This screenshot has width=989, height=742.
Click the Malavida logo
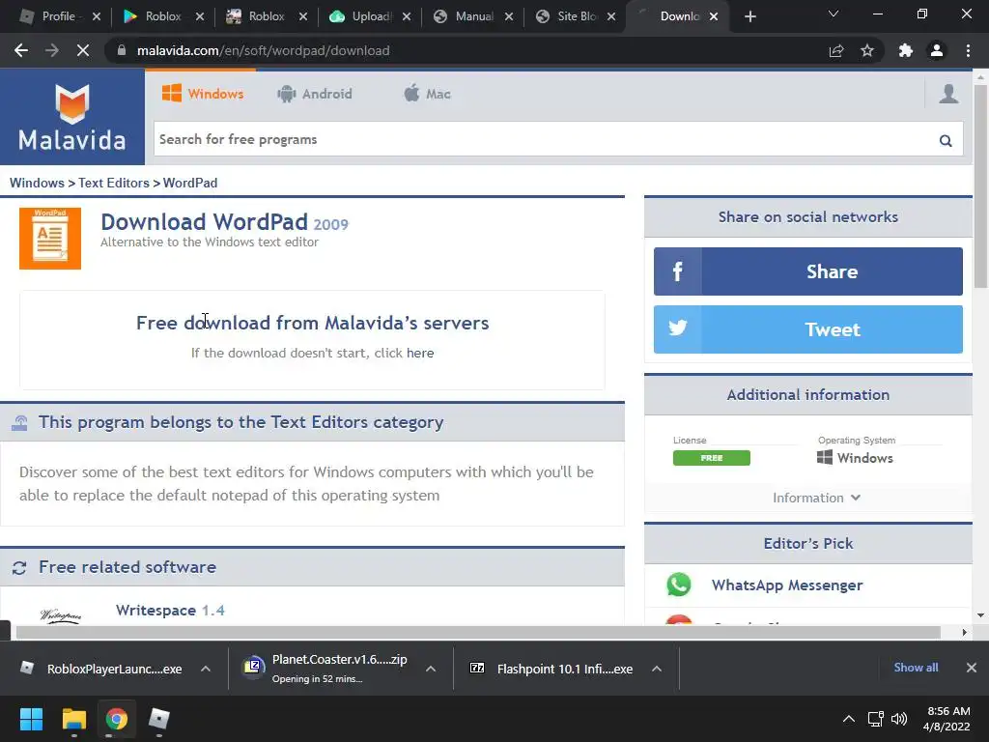(x=71, y=117)
